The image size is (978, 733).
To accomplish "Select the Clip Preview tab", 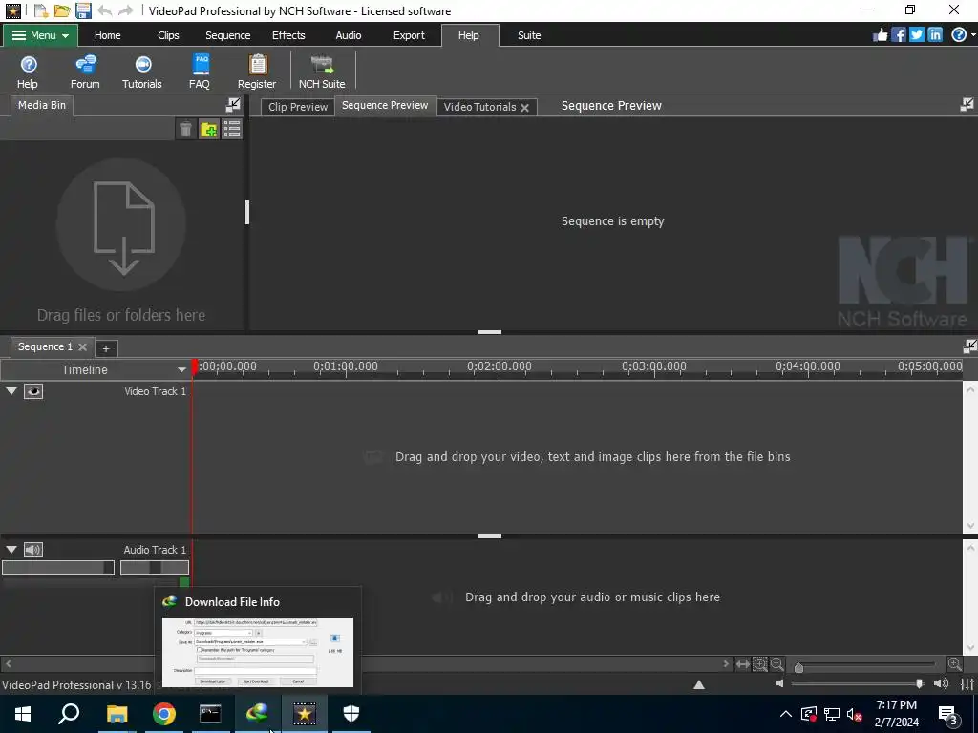I will 298,107.
